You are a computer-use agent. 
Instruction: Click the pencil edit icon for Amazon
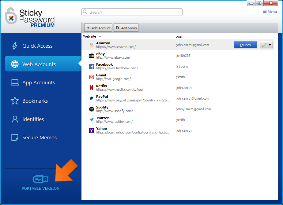[264, 45]
